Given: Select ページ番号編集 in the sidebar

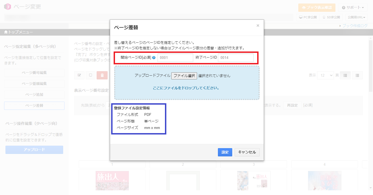Looking at the screenshot, I should [x=34, y=73].
